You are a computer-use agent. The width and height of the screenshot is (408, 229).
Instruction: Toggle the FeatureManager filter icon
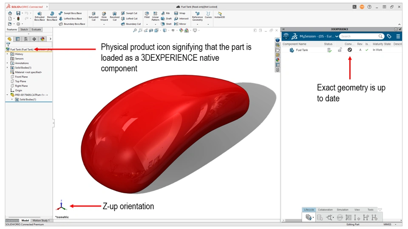point(8,45)
